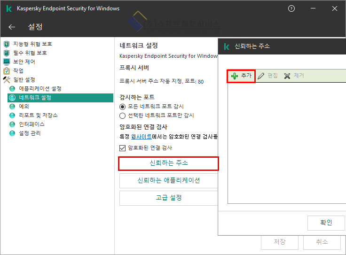Click the 취소 button
The height and width of the screenshot is (255, 346).
pyautogui.click(x=322, y=242)
